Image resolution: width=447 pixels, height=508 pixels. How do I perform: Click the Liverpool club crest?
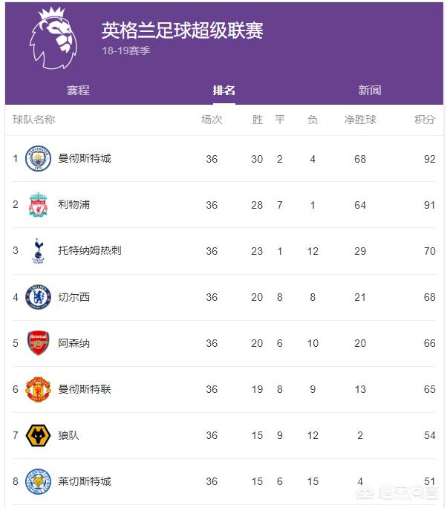(x=38, y=204)
